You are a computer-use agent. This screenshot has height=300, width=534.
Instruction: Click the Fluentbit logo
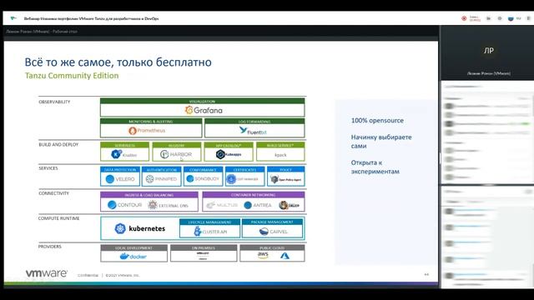[253, 131]
